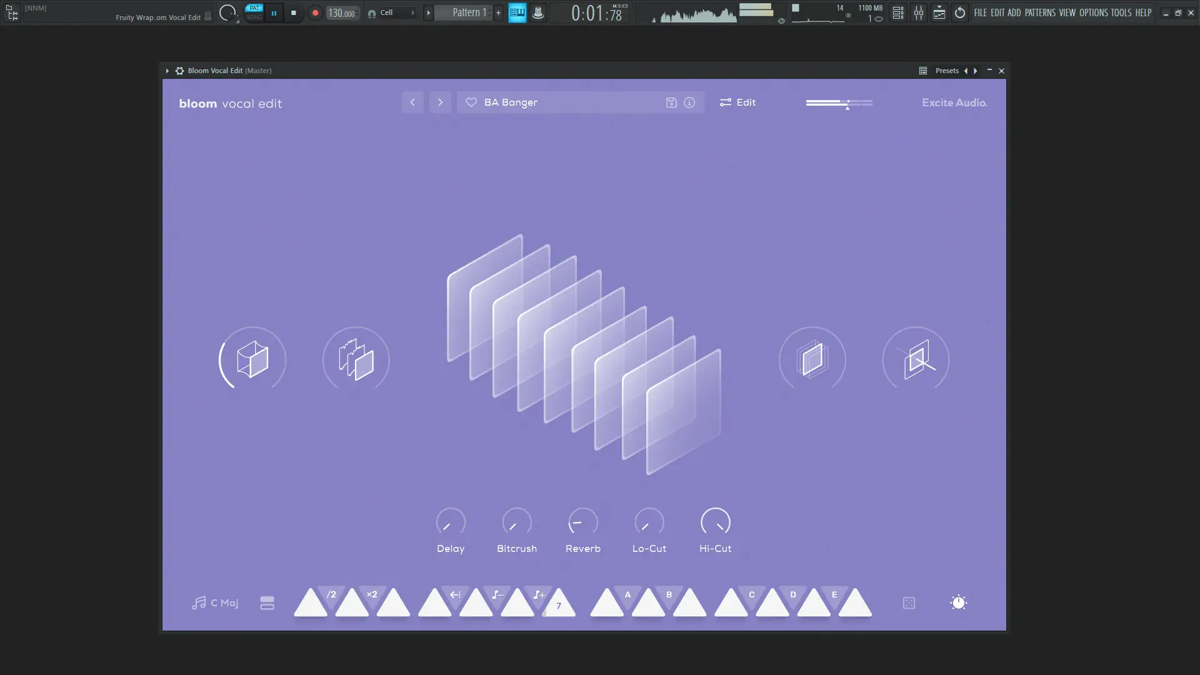The image size is (1200, 675).
Task: Toggle the record button in transport
Action: (x=315, y=12)
